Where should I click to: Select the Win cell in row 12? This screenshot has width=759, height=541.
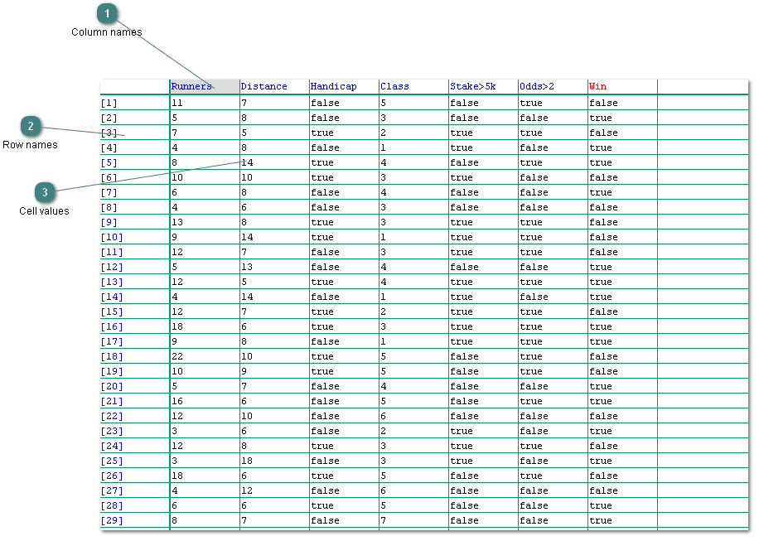click(x=601, y=267)
